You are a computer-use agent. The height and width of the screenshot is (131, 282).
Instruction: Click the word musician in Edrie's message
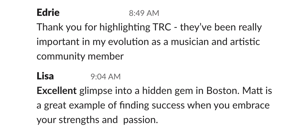pos(190,42)
